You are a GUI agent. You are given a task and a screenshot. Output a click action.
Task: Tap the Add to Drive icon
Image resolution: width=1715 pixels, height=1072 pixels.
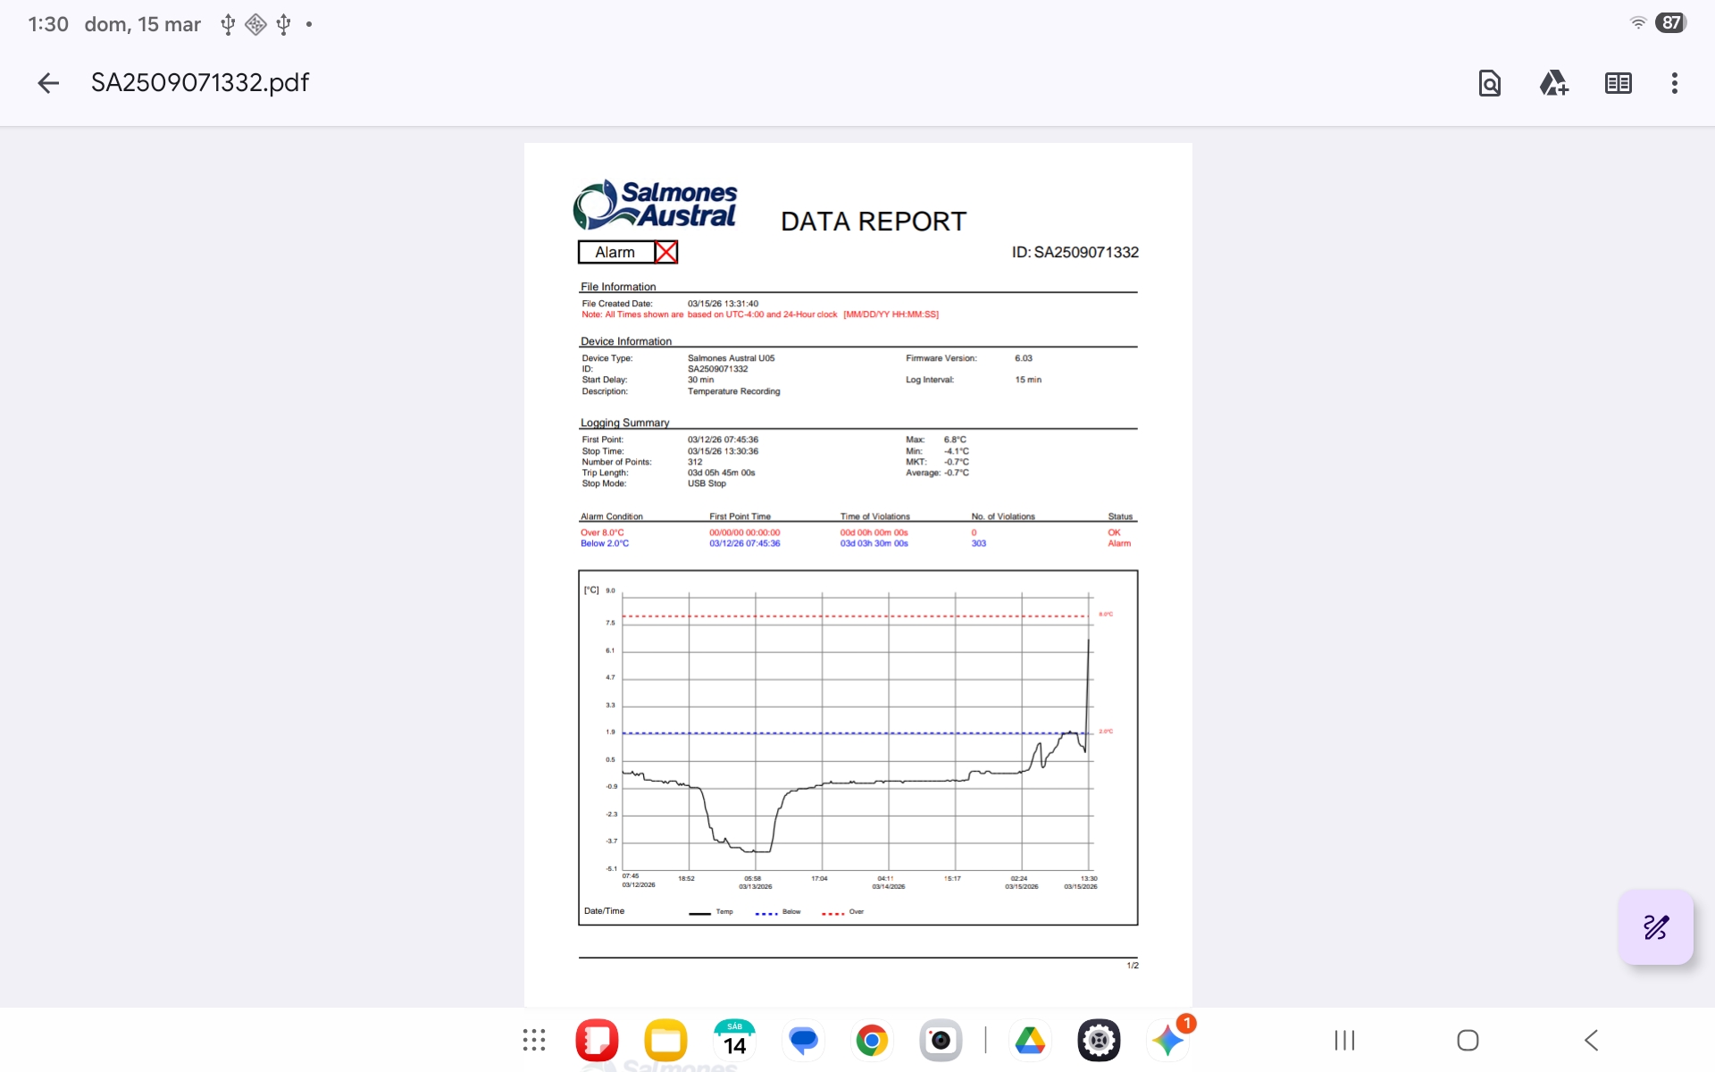tap(1553, 83)
